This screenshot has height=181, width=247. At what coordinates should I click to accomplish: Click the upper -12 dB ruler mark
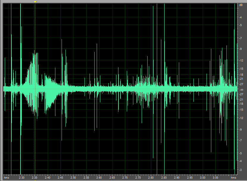tap(241, 61)
